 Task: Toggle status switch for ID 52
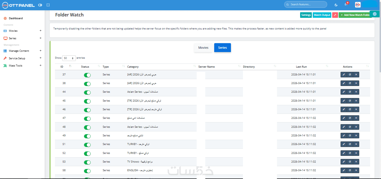tap(87, 154)
